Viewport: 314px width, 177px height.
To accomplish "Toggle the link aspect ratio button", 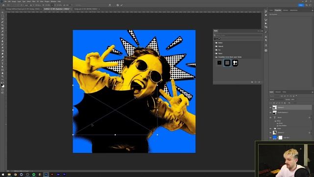I will point(52,5).
